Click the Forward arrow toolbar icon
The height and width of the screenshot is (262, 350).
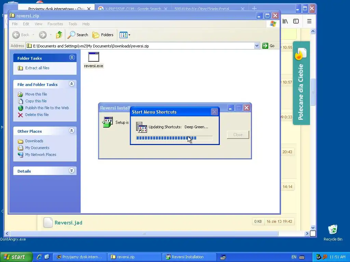pos(43,35)
